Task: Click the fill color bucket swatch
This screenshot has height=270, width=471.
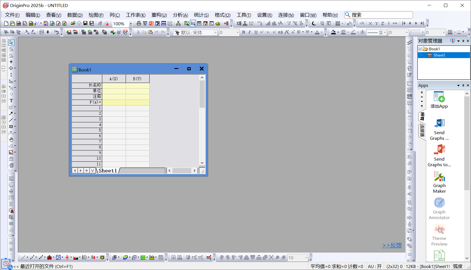Action: click(334, 32)
